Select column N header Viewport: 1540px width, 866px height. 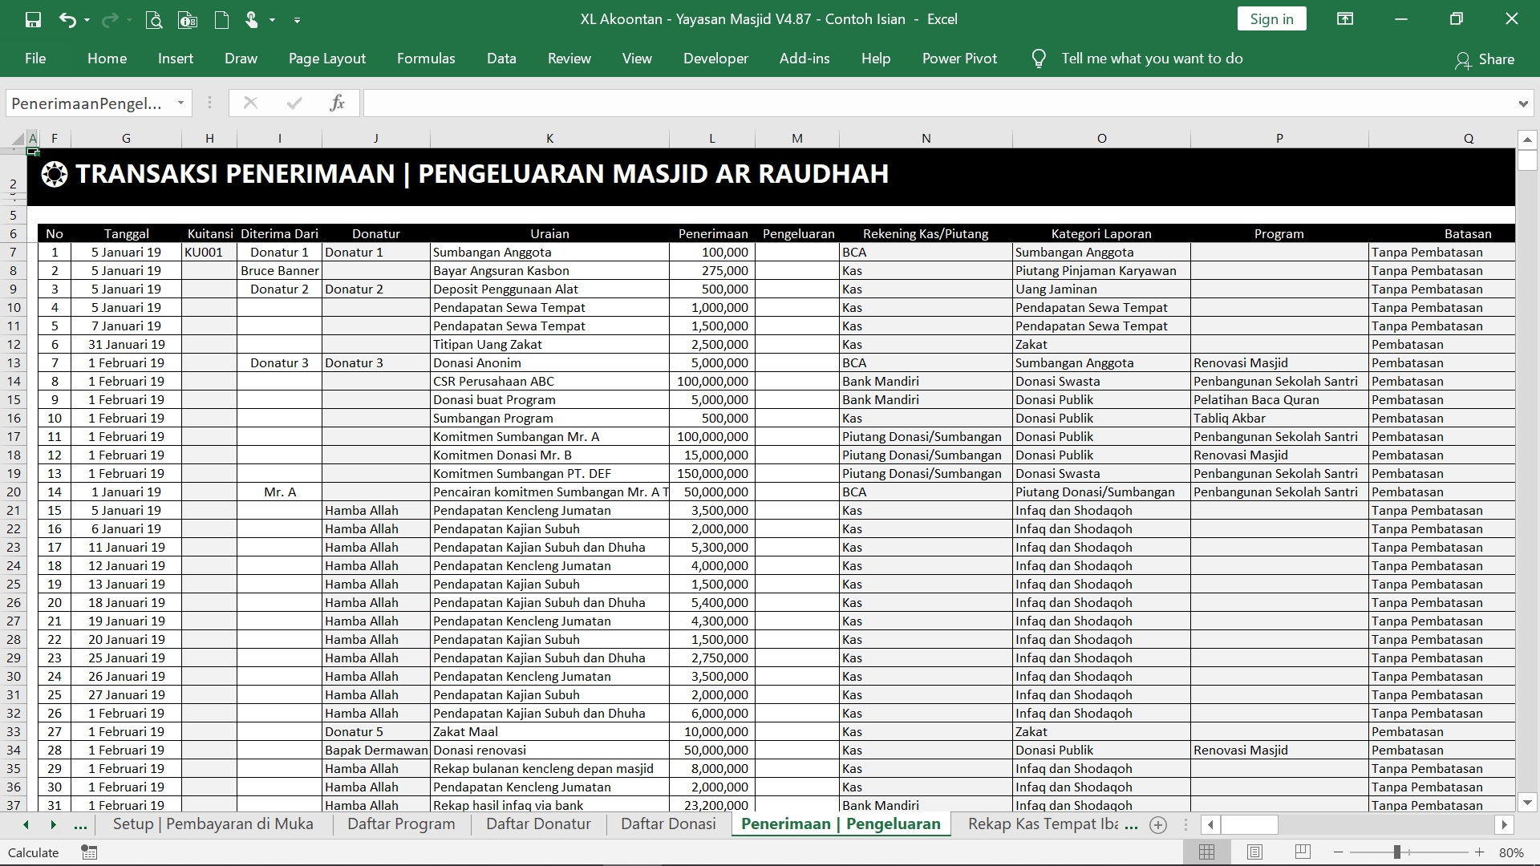[x=926, y=139]
